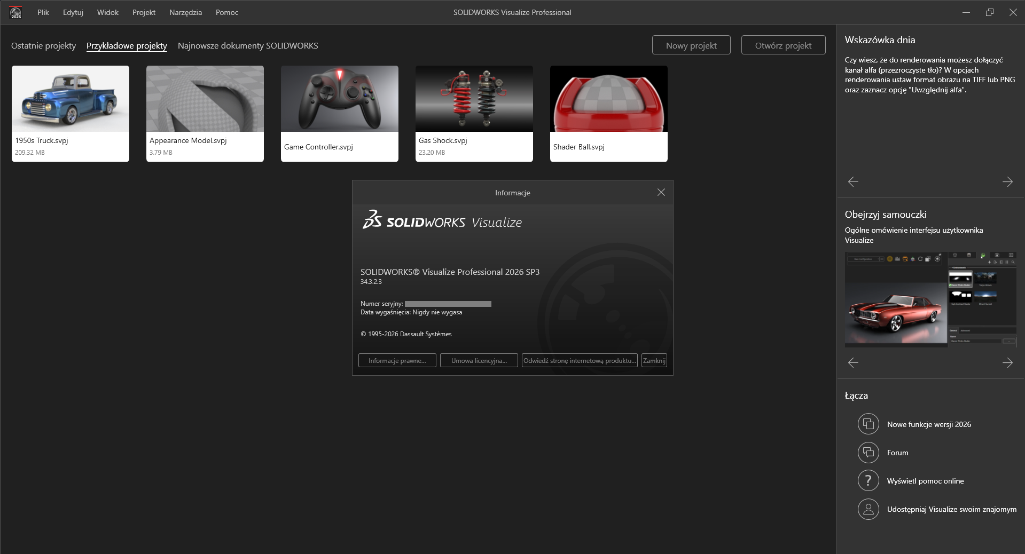
Task: Click the online help question mark icon
Action: coord(868,481)
